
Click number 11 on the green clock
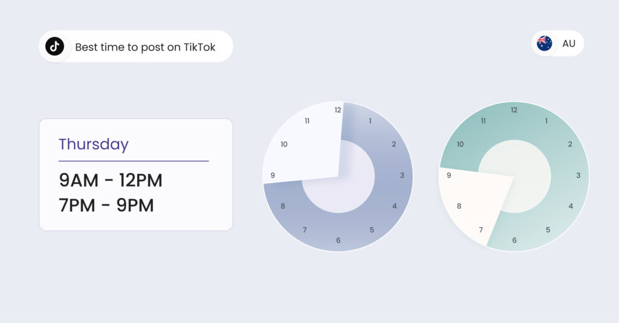click(x=483, y=121)
